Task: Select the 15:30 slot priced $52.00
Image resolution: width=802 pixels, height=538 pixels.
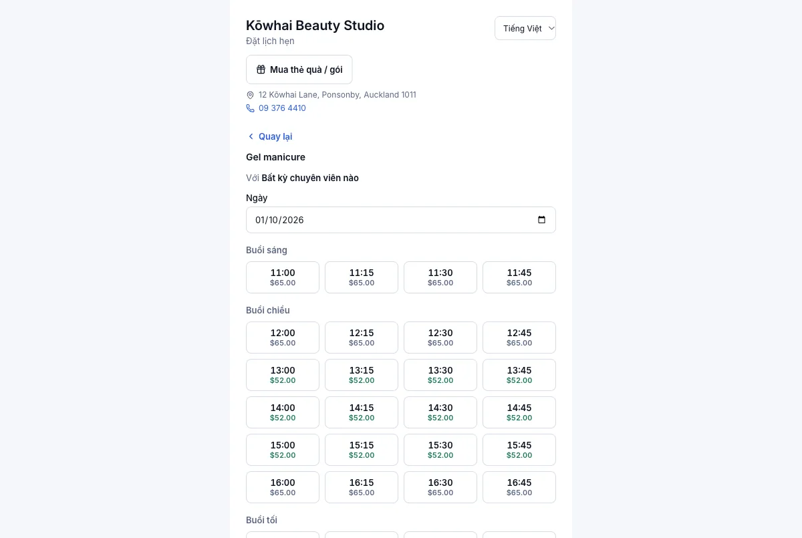Action: pos(440,450)
